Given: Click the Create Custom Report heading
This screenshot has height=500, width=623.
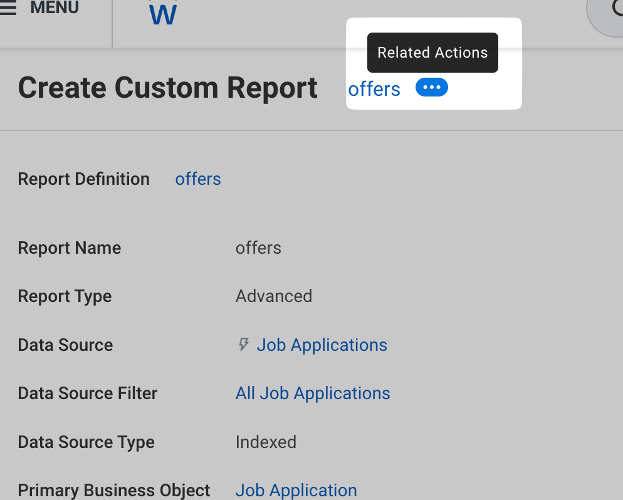Looking at the screenshot, I should pyautogui.click(x=167, y=88).
